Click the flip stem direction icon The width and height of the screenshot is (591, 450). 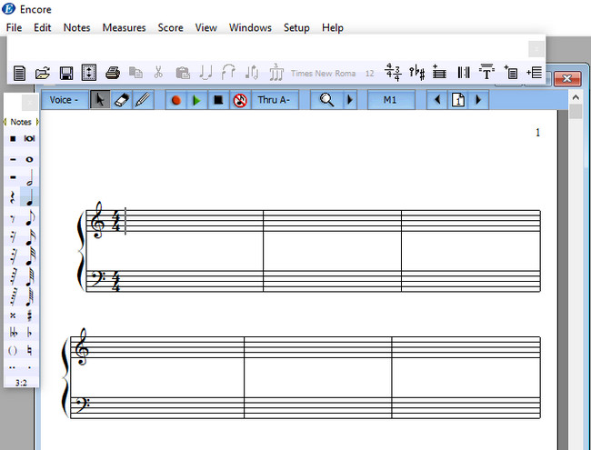click(x=251, y=73)
